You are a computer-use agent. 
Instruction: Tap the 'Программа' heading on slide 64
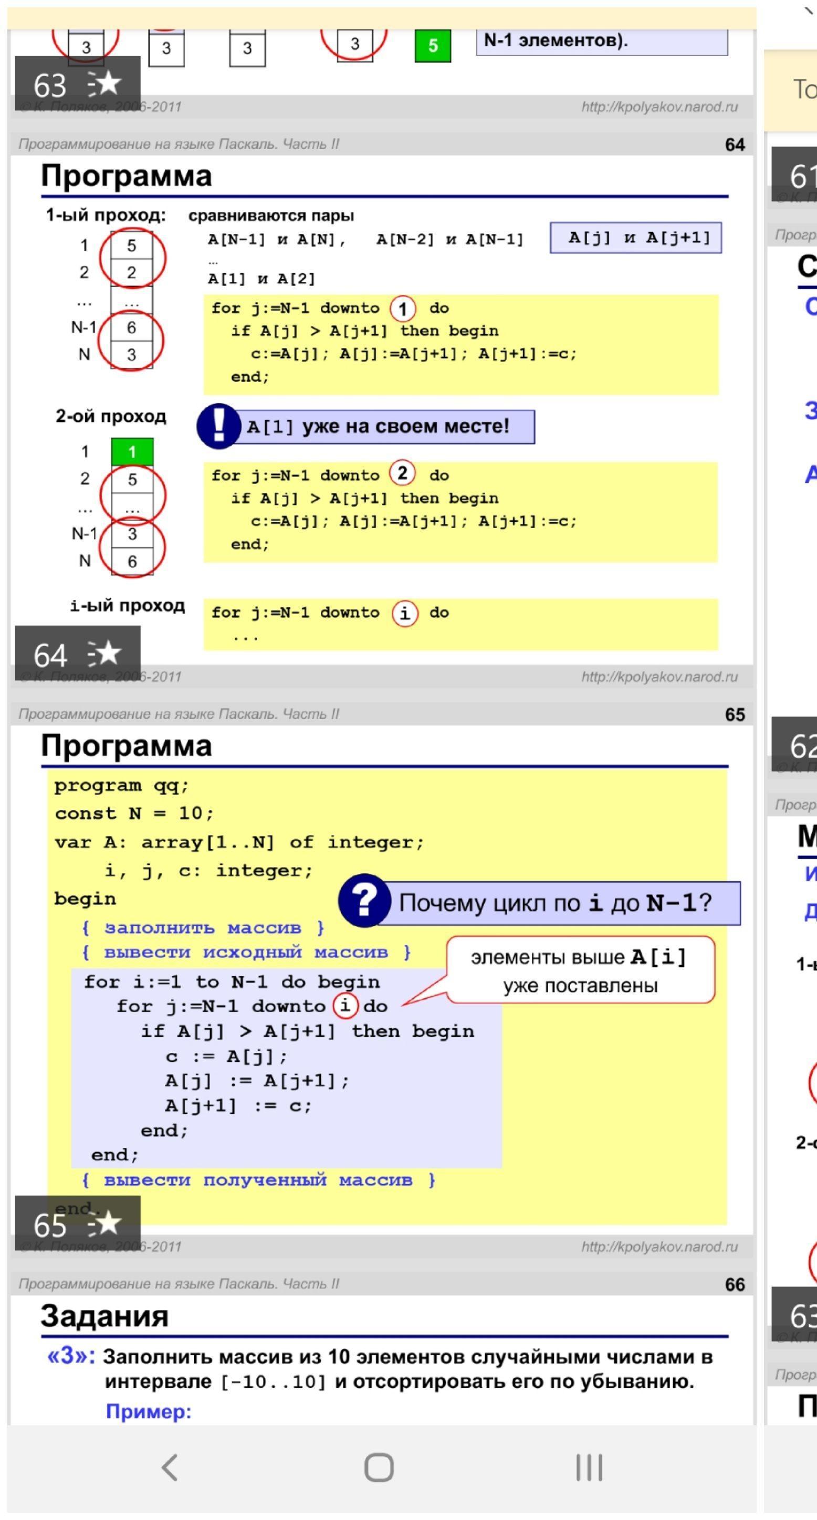pos(127,176)
